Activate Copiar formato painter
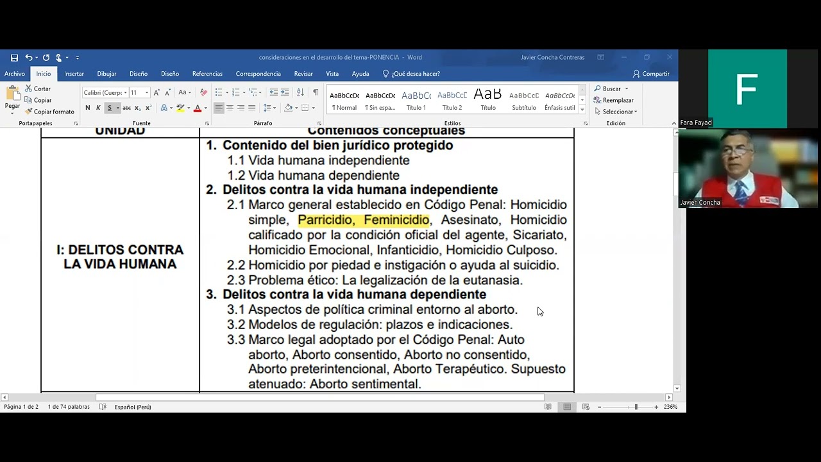Image resolution: width=821 pixels, height=462 pixels. pos(49,112)
